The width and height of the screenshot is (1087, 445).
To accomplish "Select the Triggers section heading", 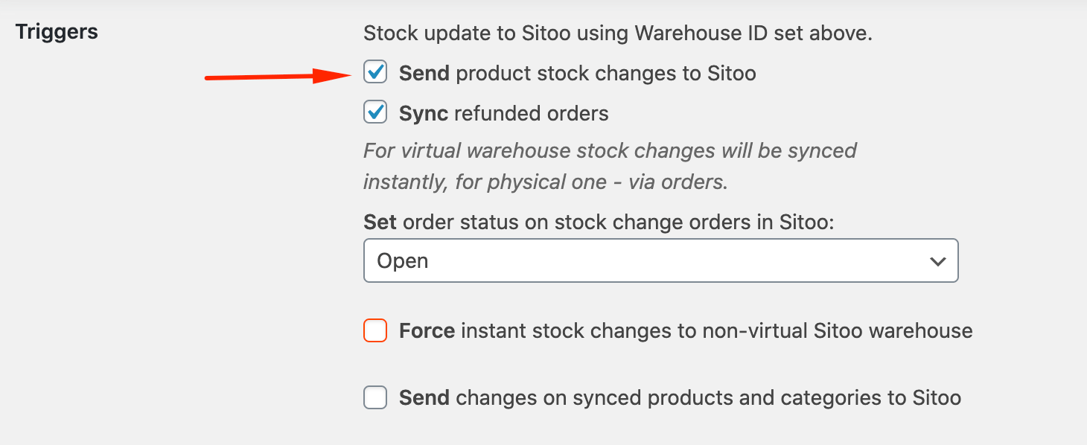I will (x=57, y=32).
